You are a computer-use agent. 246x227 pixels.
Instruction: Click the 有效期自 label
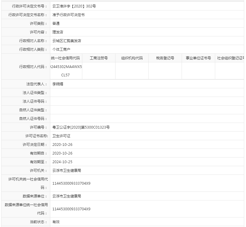39,153
